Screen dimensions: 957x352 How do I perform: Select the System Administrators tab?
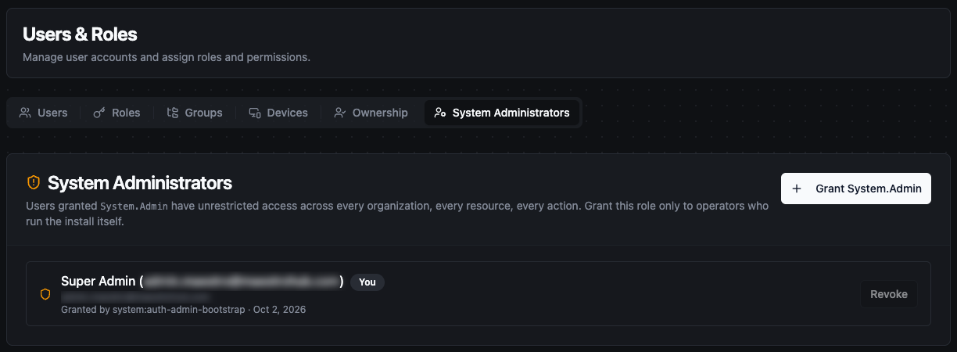pyautogui.click(x=502, y=113)
